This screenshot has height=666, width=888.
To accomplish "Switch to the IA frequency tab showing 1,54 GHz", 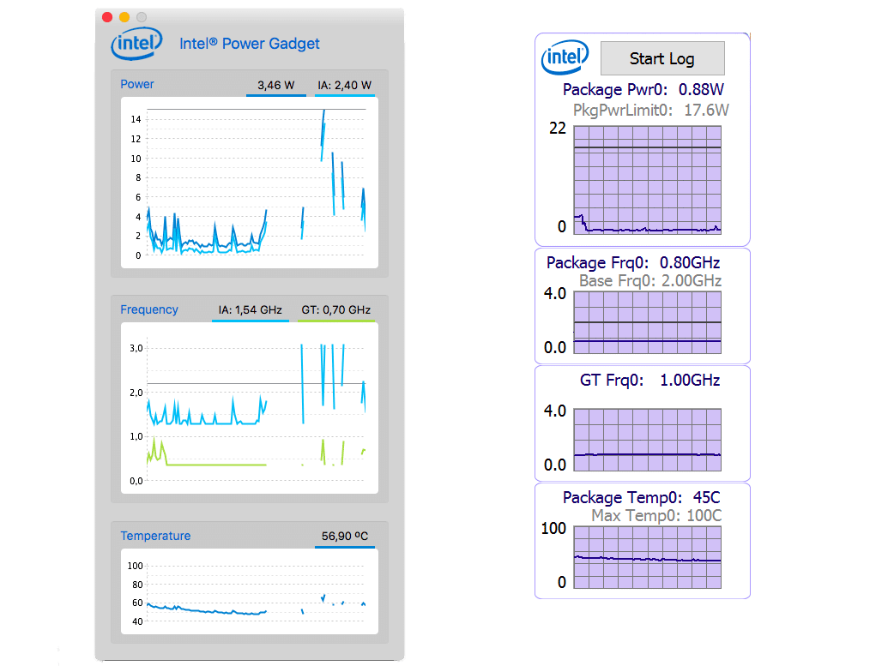I will click(250, 309).
